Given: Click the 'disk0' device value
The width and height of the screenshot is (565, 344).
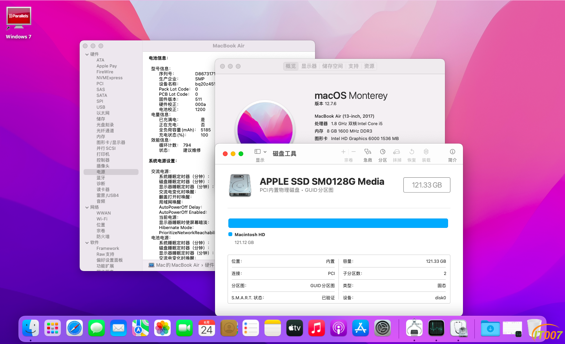Looking at the screenshot, I should click(441, 298).
